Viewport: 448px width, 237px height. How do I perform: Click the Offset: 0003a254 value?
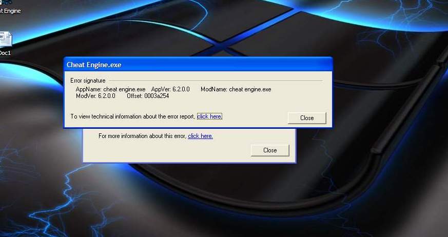pos(148,96)
